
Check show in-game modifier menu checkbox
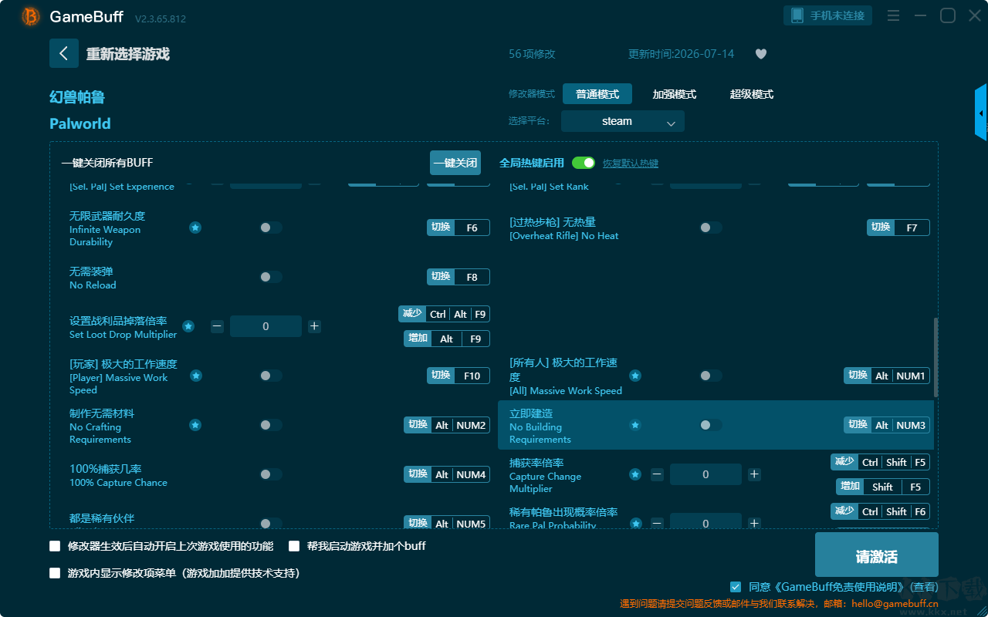pos(55,573)
